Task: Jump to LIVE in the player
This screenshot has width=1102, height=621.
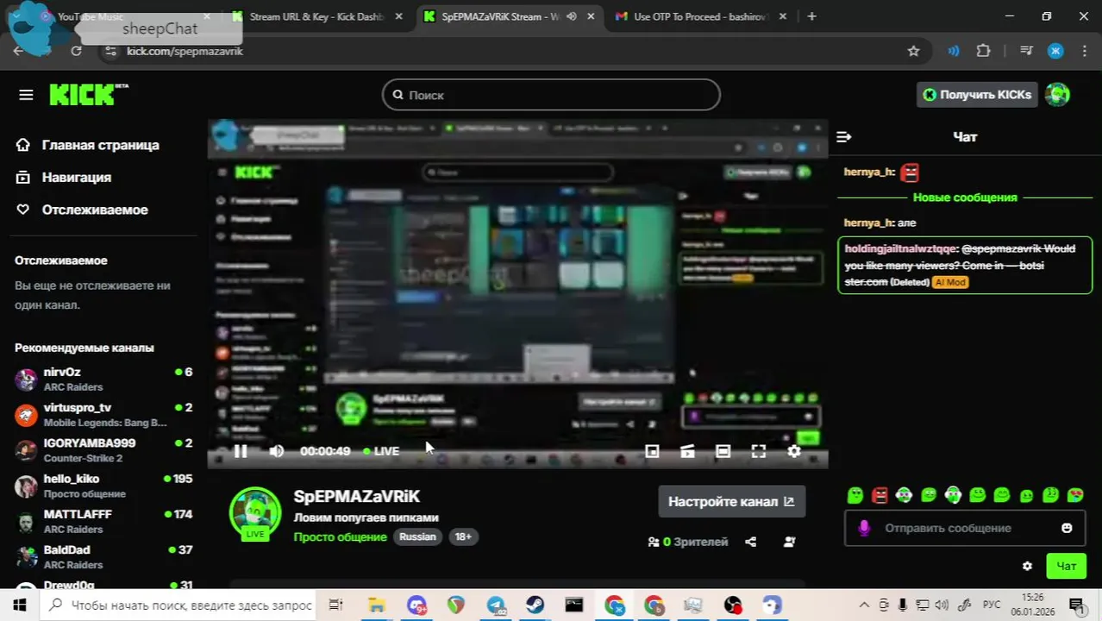Action: (381, 451)
